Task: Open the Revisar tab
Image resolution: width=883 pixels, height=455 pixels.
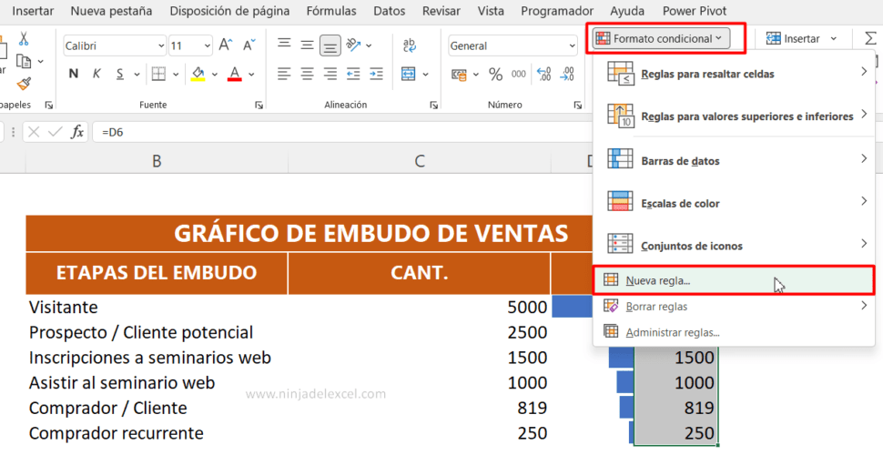Action: (x=441, y=11)
